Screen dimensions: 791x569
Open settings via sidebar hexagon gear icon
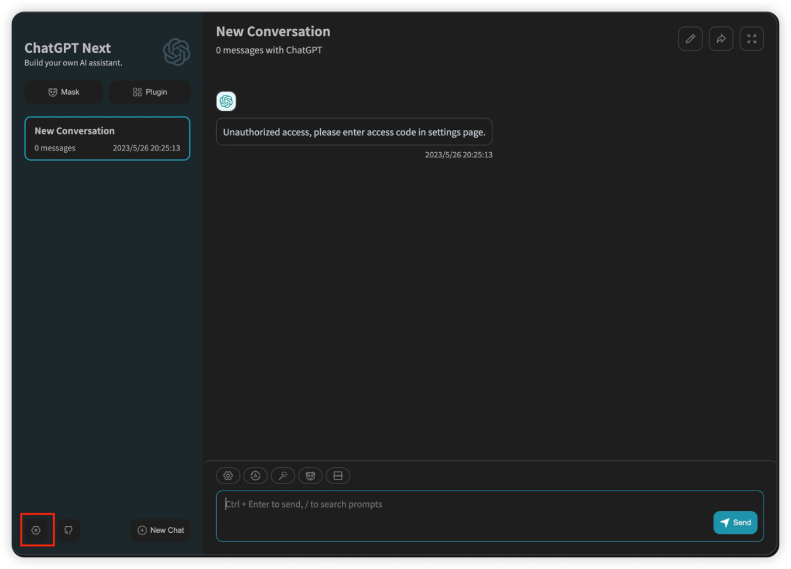36,530
